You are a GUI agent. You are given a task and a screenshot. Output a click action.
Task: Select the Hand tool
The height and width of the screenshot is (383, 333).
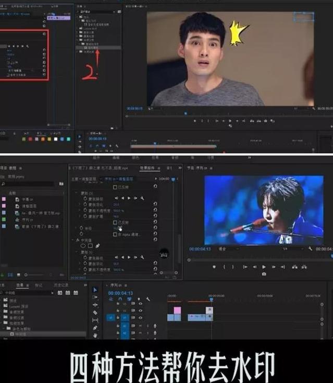pyautogui.click(x=95, y=336)
